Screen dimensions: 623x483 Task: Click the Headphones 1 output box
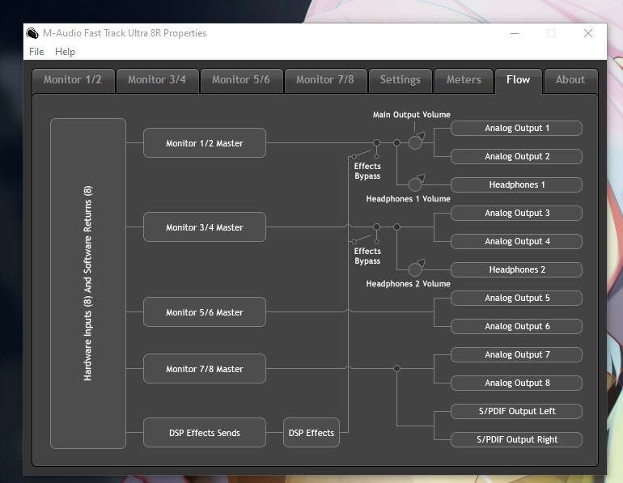[516, 184]
